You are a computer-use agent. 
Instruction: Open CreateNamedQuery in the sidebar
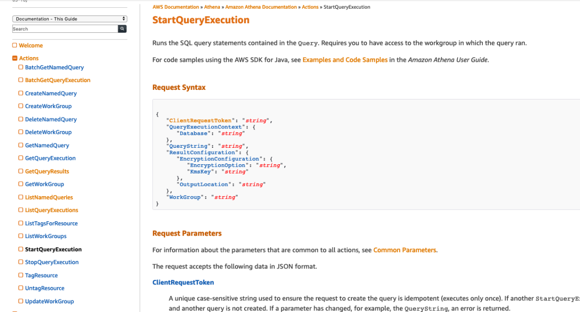(x=51, y=93)
